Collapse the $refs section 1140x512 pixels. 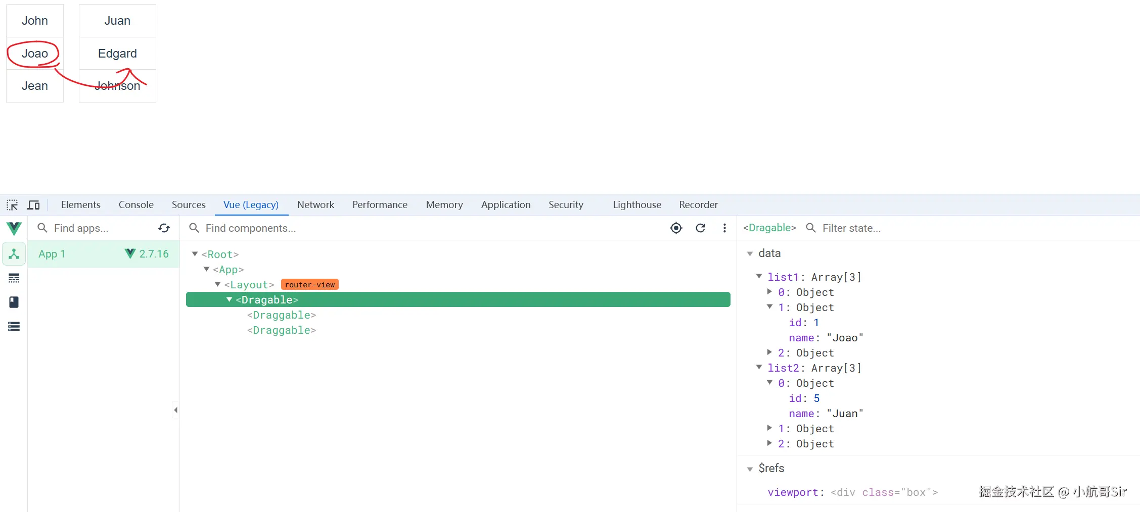[750, 470]
